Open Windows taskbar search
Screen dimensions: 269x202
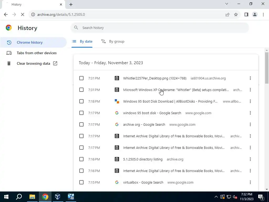(x=19, y=197)
